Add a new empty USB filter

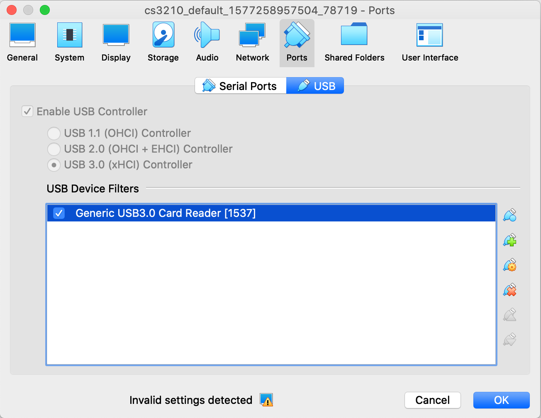point(509,240)
